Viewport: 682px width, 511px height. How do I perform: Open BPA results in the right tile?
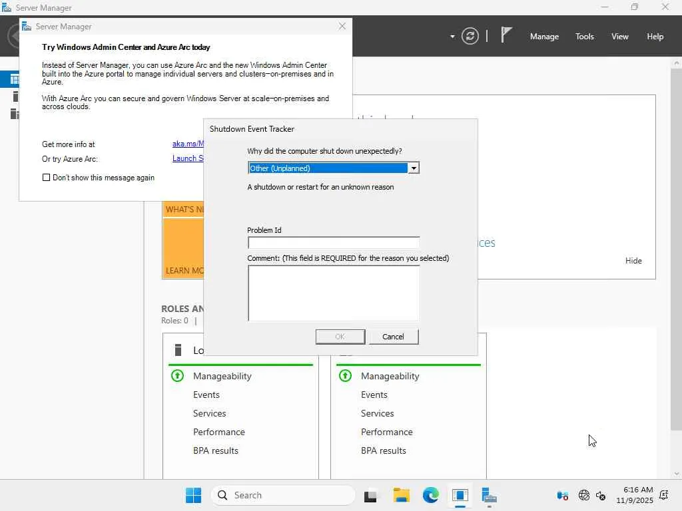pos(384,450)
